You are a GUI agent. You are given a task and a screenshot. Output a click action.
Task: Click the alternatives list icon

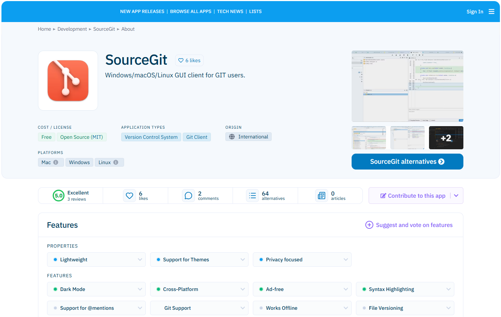click(x=252, y=196)
